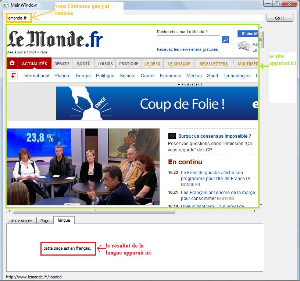
Task: Click the PUBLICITE dropdown triangle label
Action: [x=190, y=84]
